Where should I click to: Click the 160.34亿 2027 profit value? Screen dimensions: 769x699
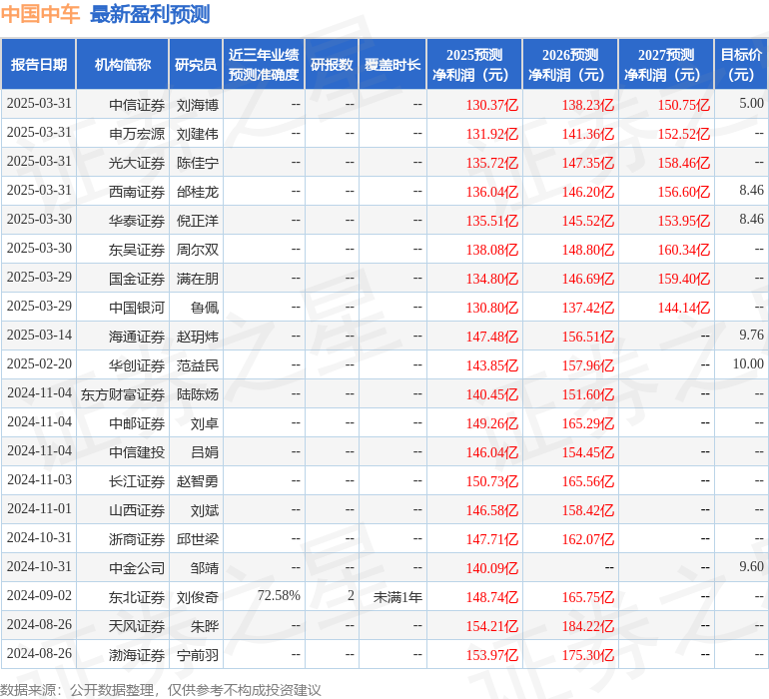[684, 250]
